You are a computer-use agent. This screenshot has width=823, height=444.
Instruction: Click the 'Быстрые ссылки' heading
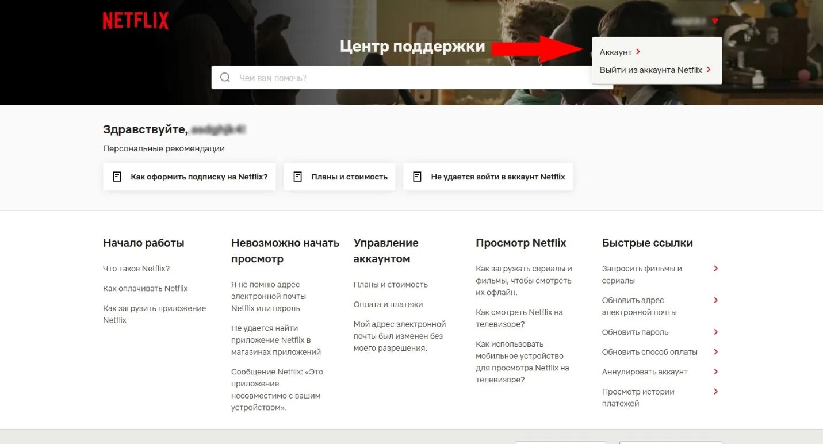click(x=648, y=243)
